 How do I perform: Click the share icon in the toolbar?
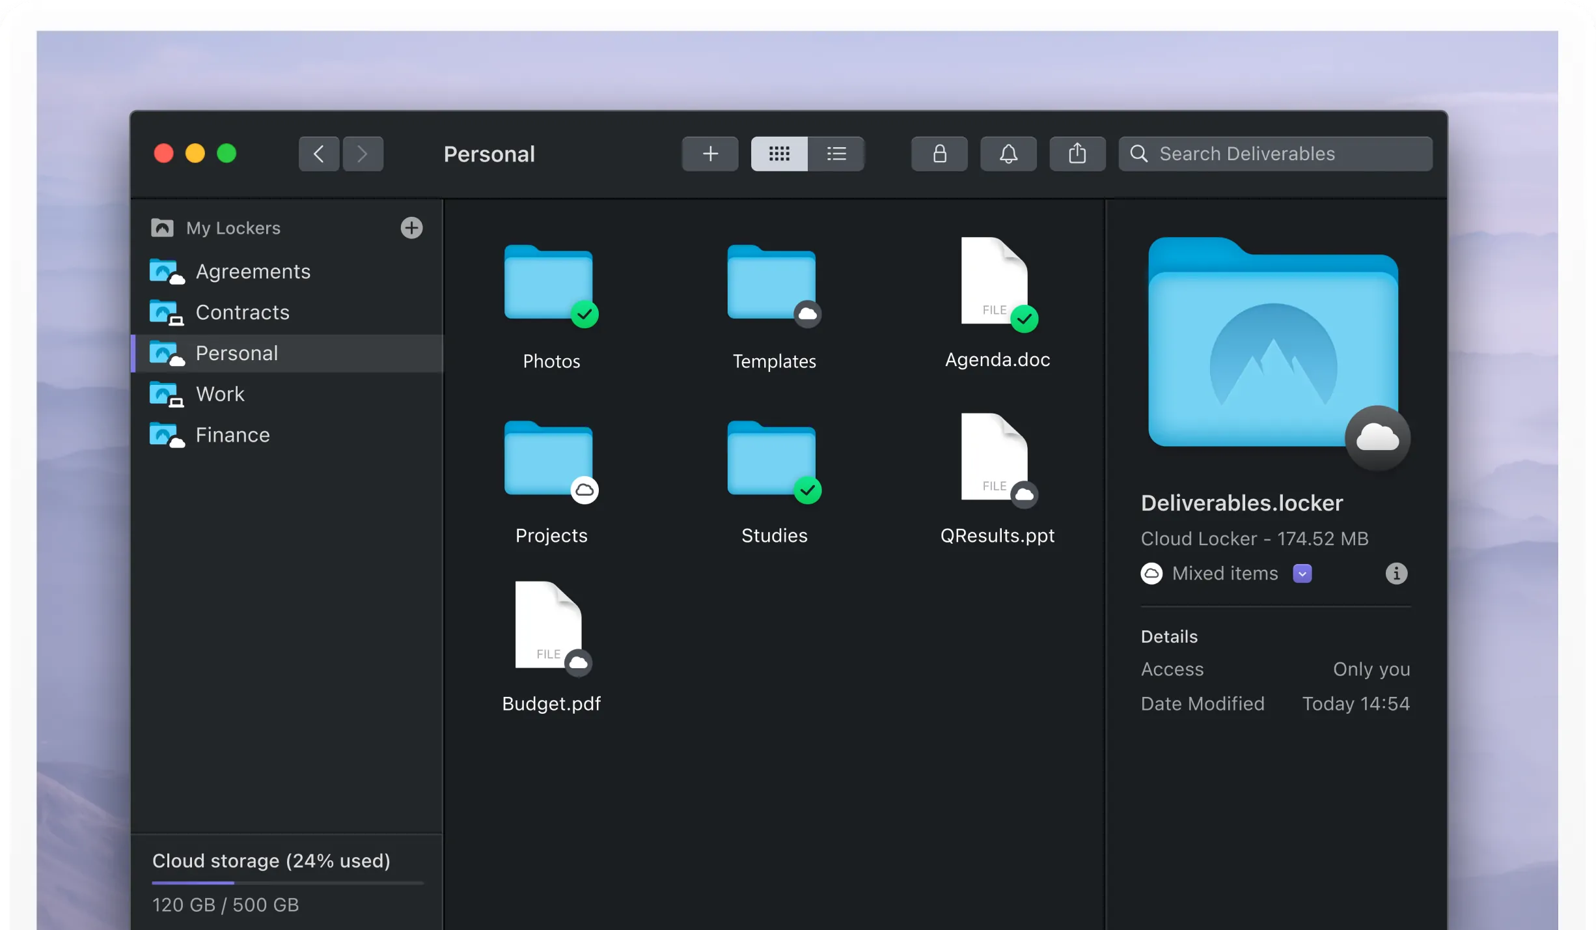pos(1077,154)
